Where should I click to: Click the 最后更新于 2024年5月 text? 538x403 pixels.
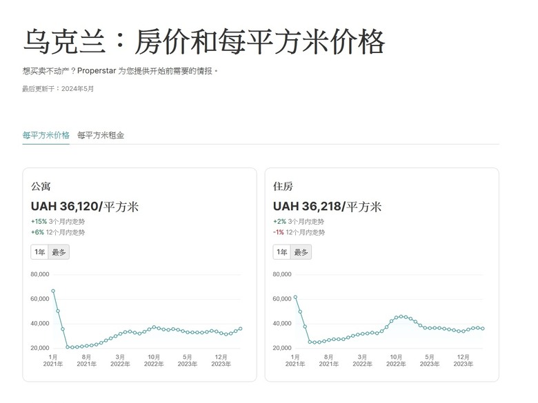coord(58,89)
